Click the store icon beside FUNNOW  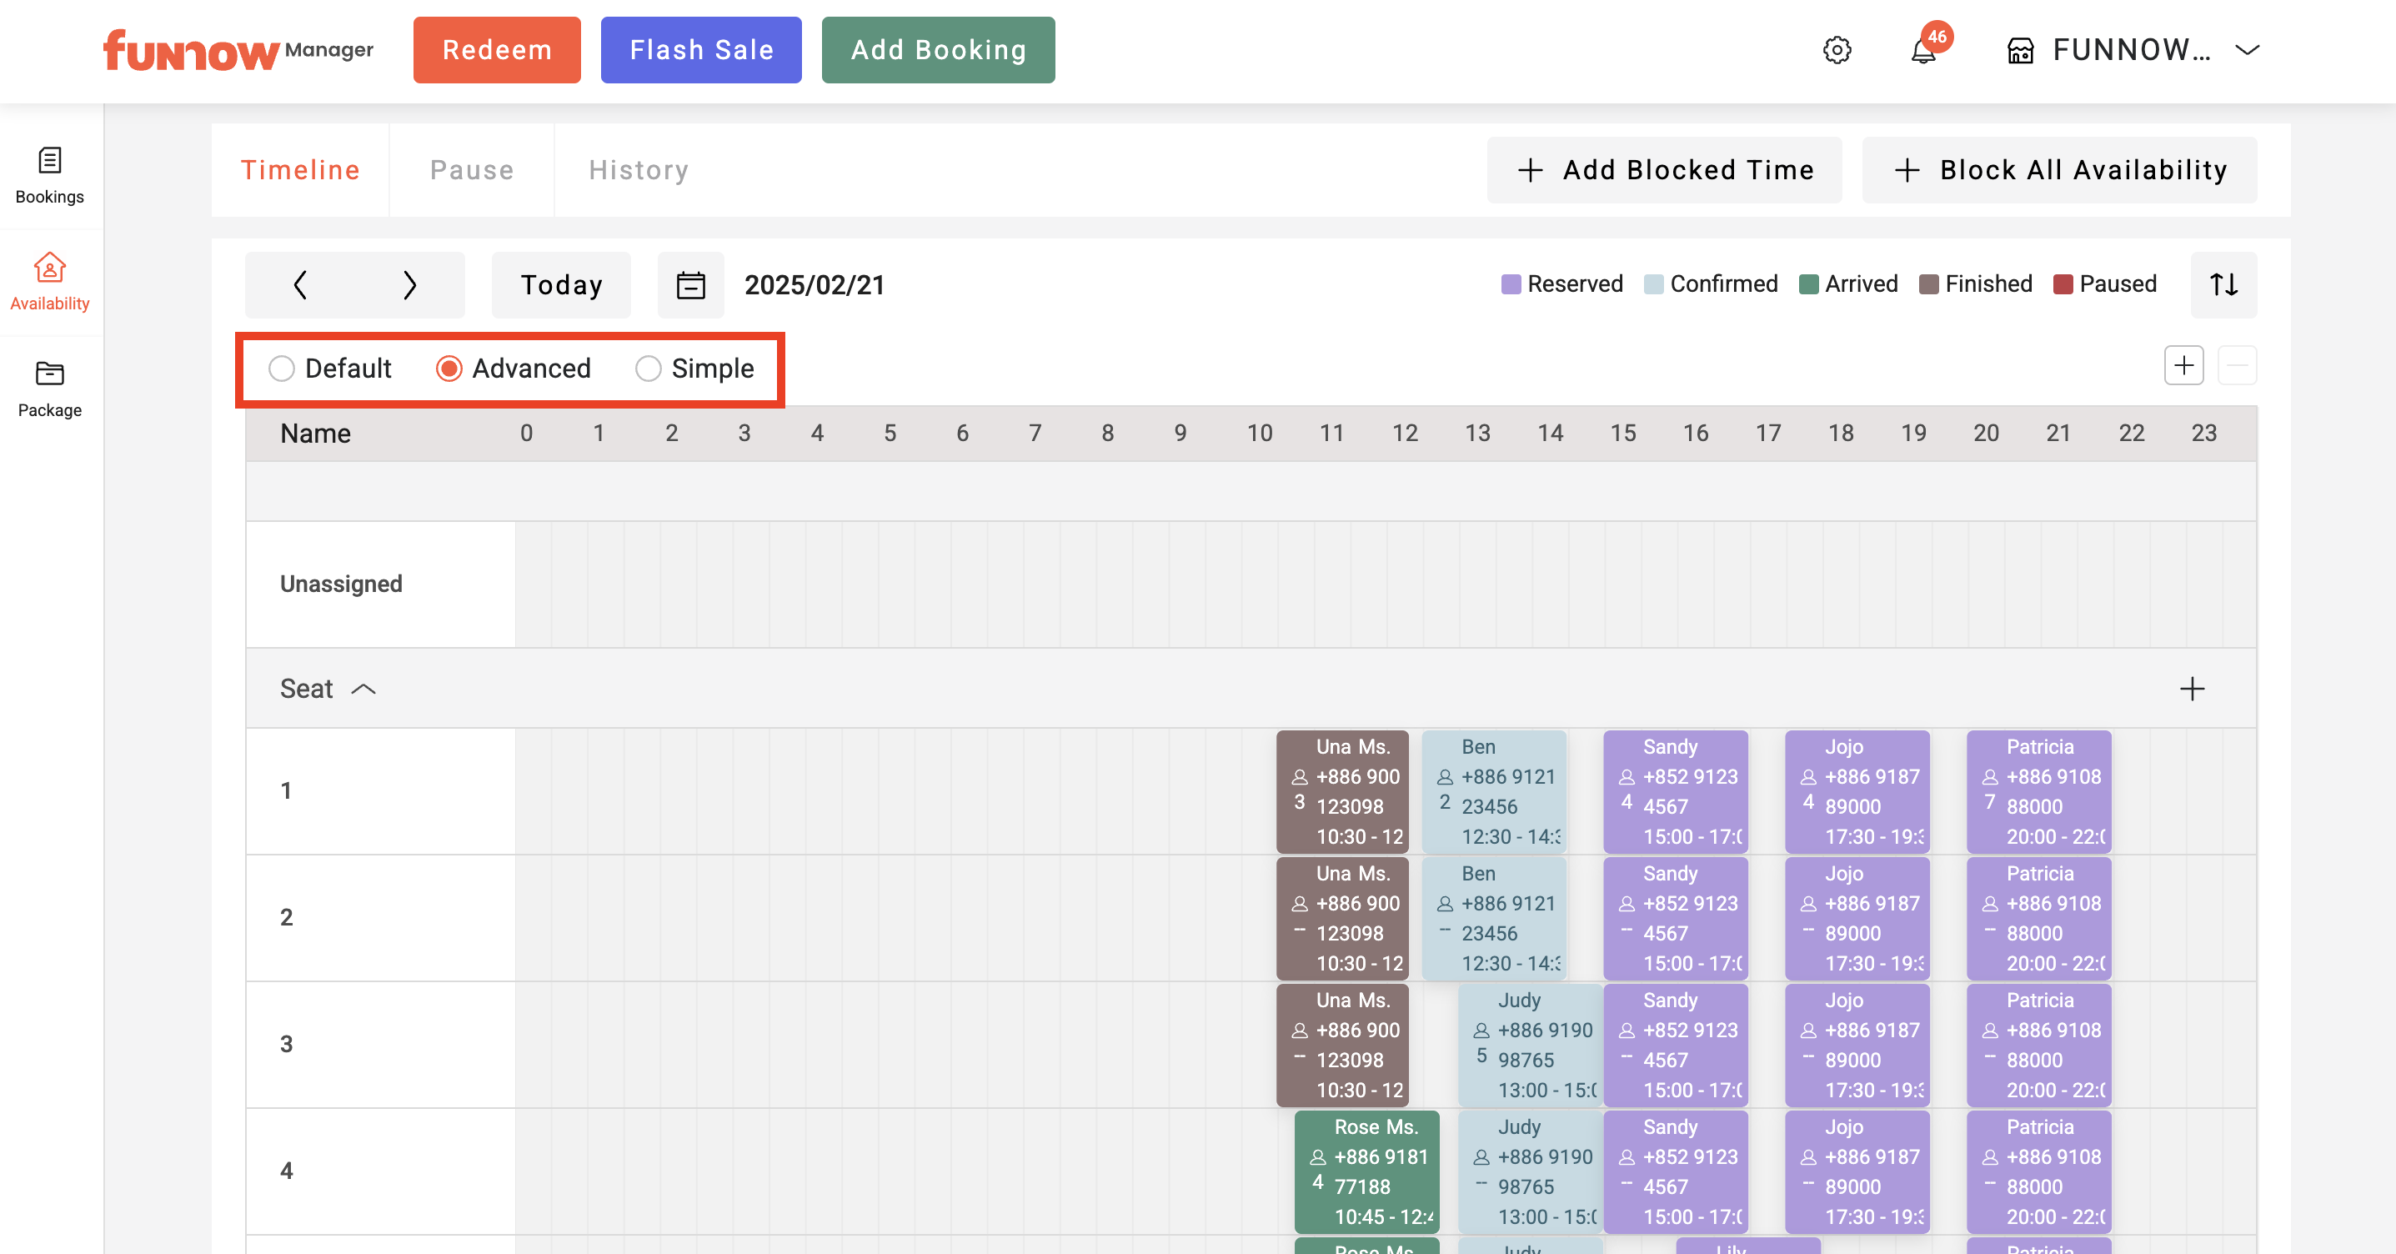coord(2020,50)
